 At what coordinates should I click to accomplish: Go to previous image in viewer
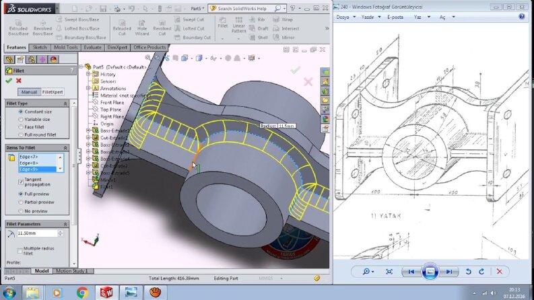[x=411, y=272]
